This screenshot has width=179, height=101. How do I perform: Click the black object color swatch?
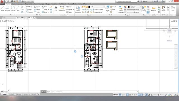129,7
